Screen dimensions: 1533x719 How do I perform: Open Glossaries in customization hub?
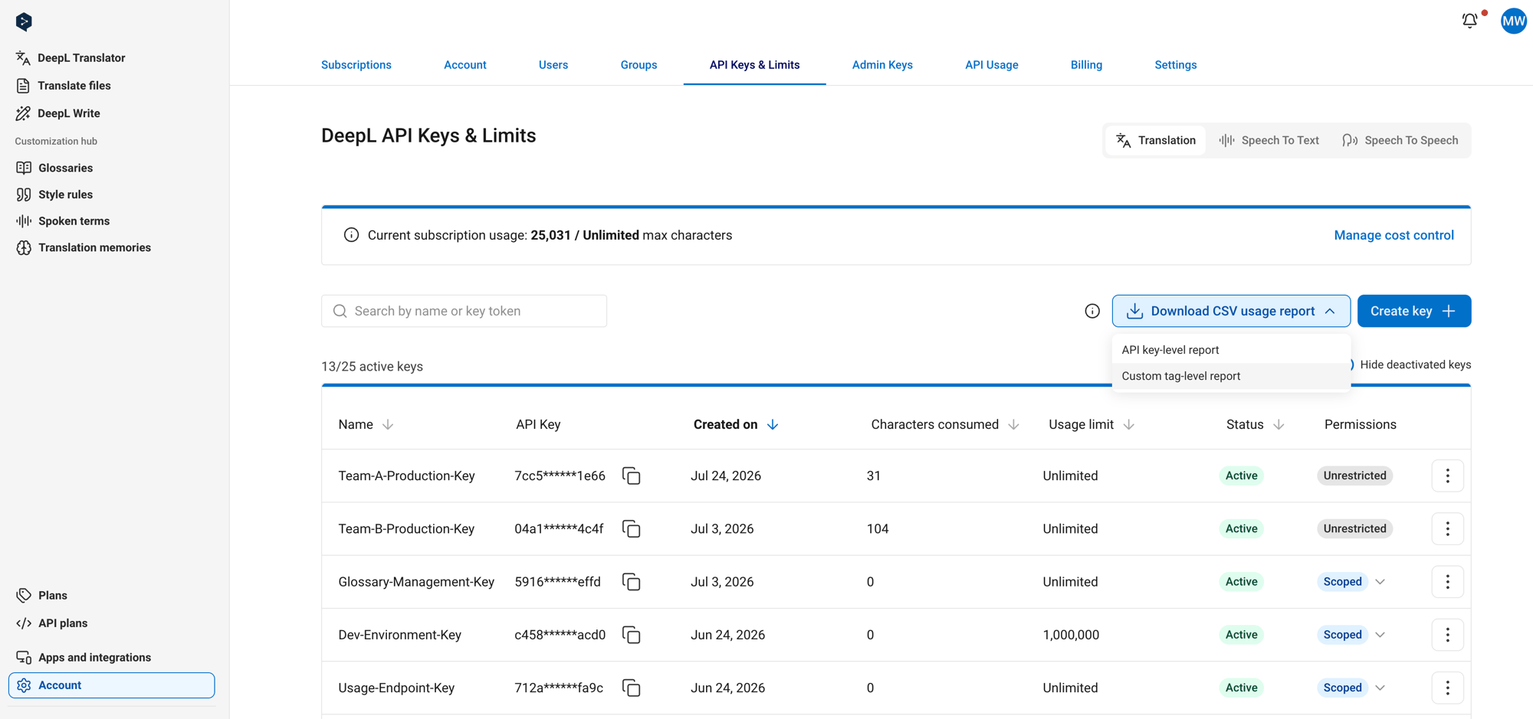tap(54, 168)
